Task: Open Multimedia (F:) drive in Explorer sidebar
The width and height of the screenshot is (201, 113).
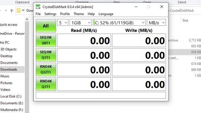Action: coord(12,110)
